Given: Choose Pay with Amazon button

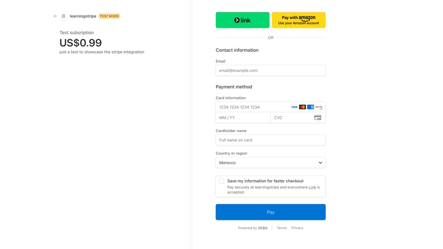Looking at the screenshot, I should (299, 20).
